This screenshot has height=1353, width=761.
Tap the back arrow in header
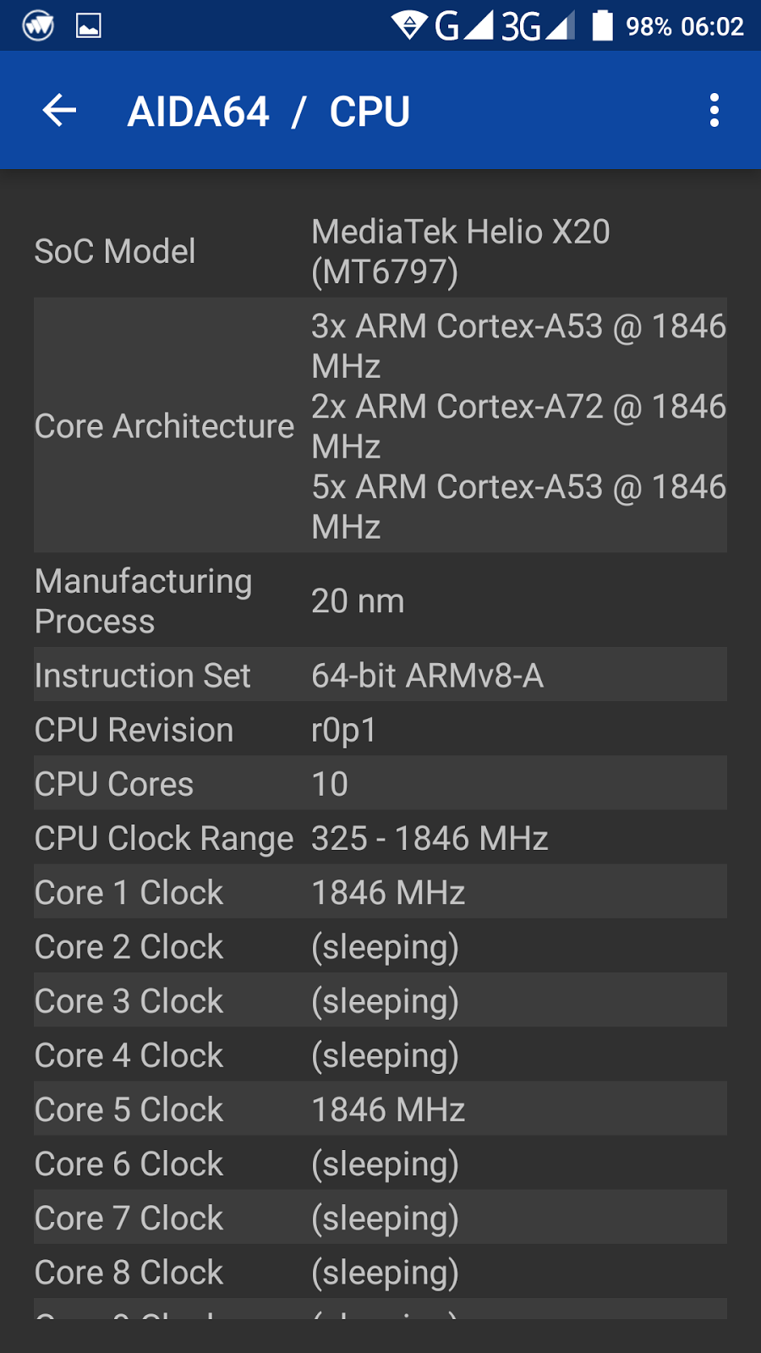[59, 111]
